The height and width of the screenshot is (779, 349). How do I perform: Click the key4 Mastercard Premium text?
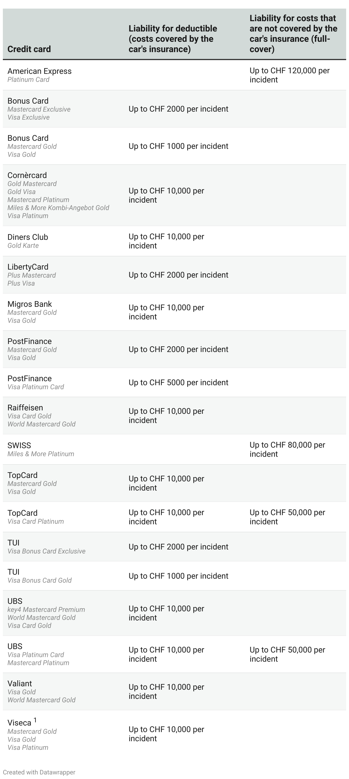(x=46, y=609)
